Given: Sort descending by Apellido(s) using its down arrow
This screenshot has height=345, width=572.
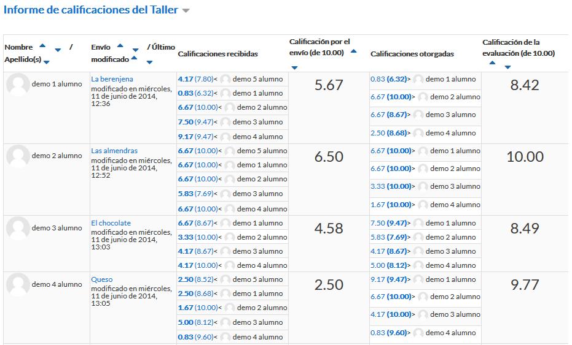Looking at the screenshot, I should pyautogui.click(x=46, y=63).
